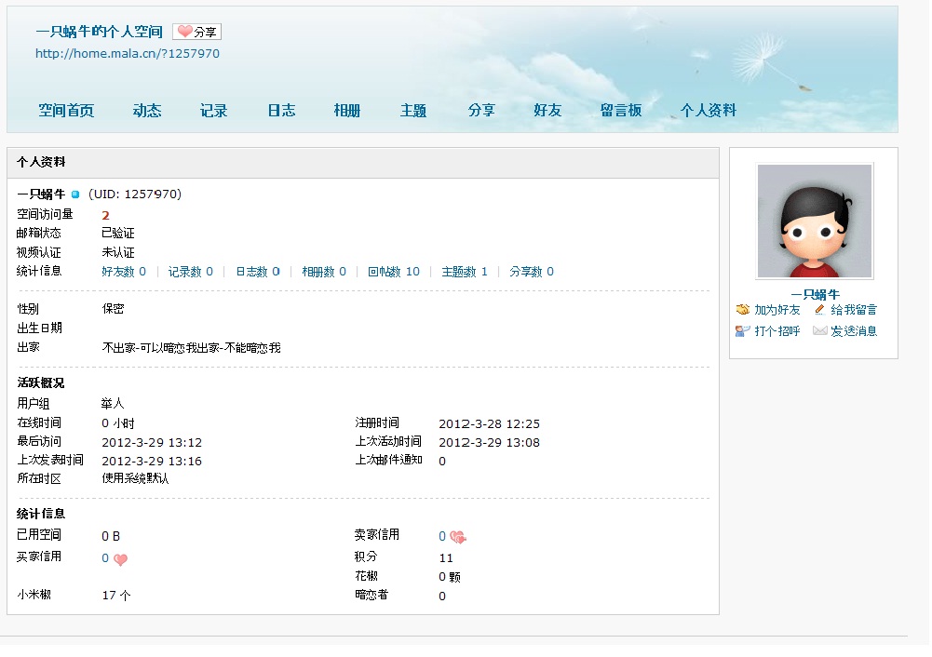The image size is (932, 657).
Task: Open the user's avatar picture
Action: coord(815,221)
